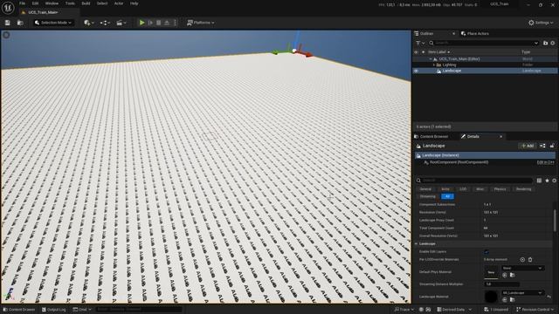Open the Selection Mode dropdown
The height and width of the screenshot is (314, 559).
point(53,23)
